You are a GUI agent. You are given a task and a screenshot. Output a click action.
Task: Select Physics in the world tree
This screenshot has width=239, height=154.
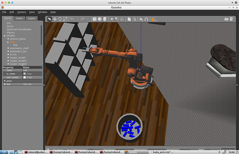tap(11, 33)
